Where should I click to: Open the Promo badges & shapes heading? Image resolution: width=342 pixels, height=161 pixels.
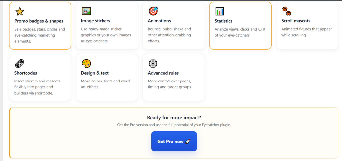pos(39,21)
